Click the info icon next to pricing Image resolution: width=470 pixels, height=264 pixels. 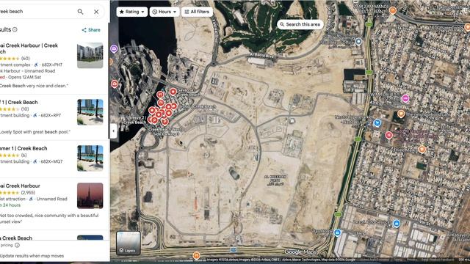click(x=18, y=245)
